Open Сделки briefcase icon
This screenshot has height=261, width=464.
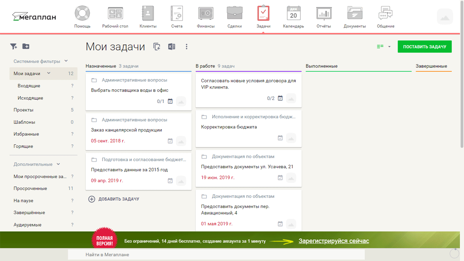pos(235,14)
